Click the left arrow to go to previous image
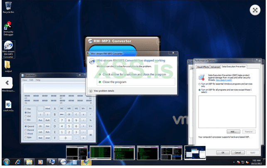The height and width of the screenshot is (168, 267). 7,82
